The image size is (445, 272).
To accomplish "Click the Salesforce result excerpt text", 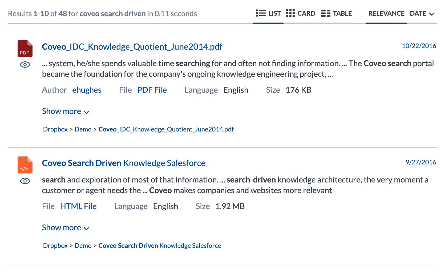I will 235,185.
